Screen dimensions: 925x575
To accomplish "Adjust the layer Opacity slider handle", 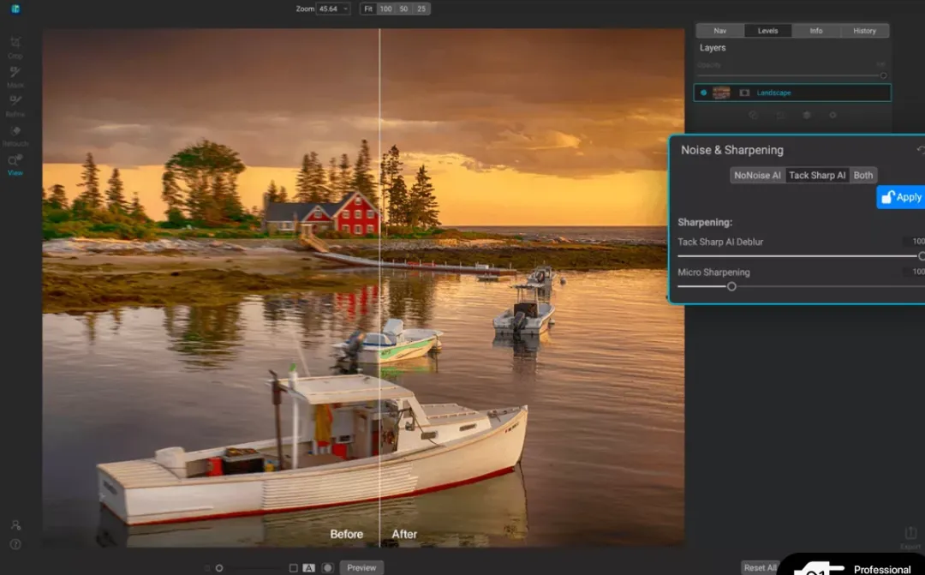I will (883, 75).
